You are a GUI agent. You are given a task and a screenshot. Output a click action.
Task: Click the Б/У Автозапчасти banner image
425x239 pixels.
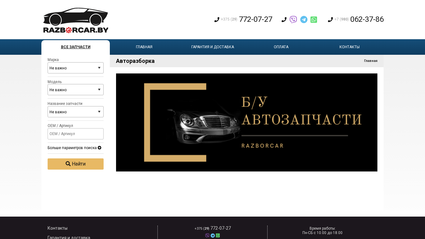point(247,122)
